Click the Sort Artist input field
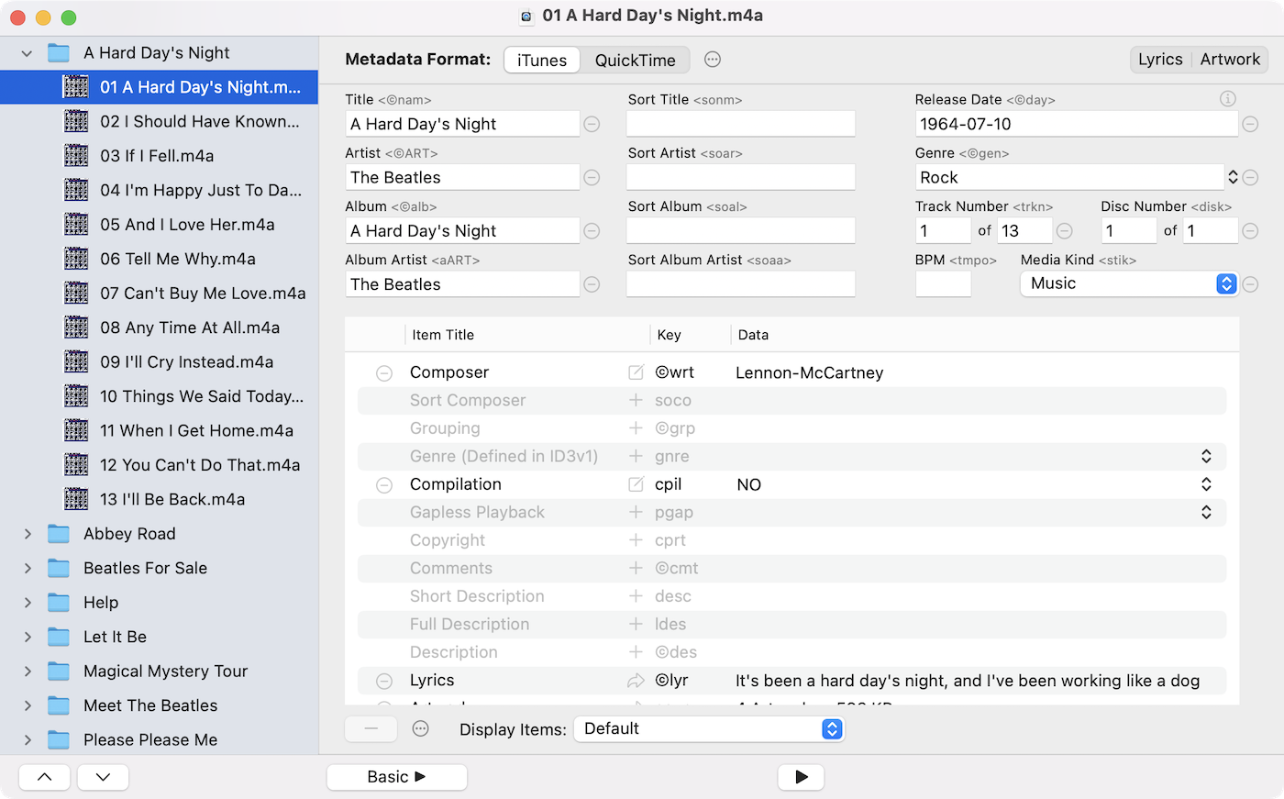 tap(741, 177)
